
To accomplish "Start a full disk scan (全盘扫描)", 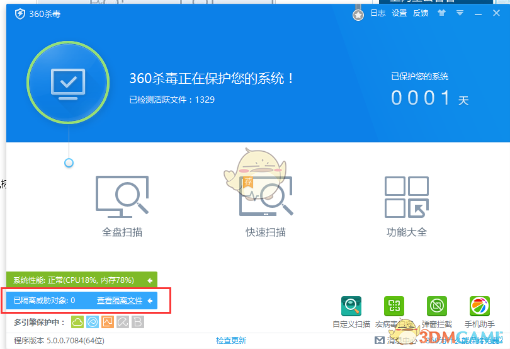I will click(x=122, y=207).
